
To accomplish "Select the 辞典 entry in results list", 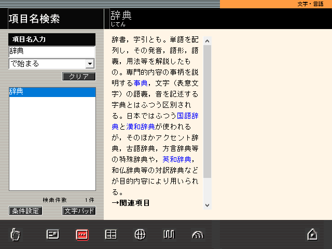I will coord(52,92).
